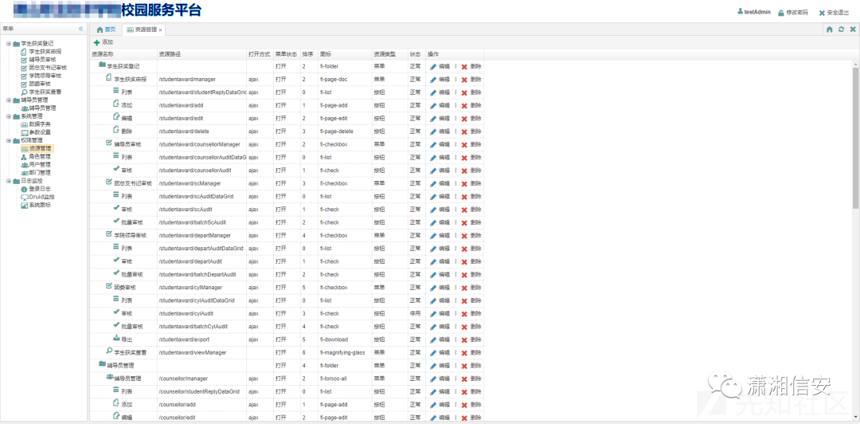Delete the /studentaward/edit row
Image resolution: width=860 pixels, height=424 pixels.
471,119
